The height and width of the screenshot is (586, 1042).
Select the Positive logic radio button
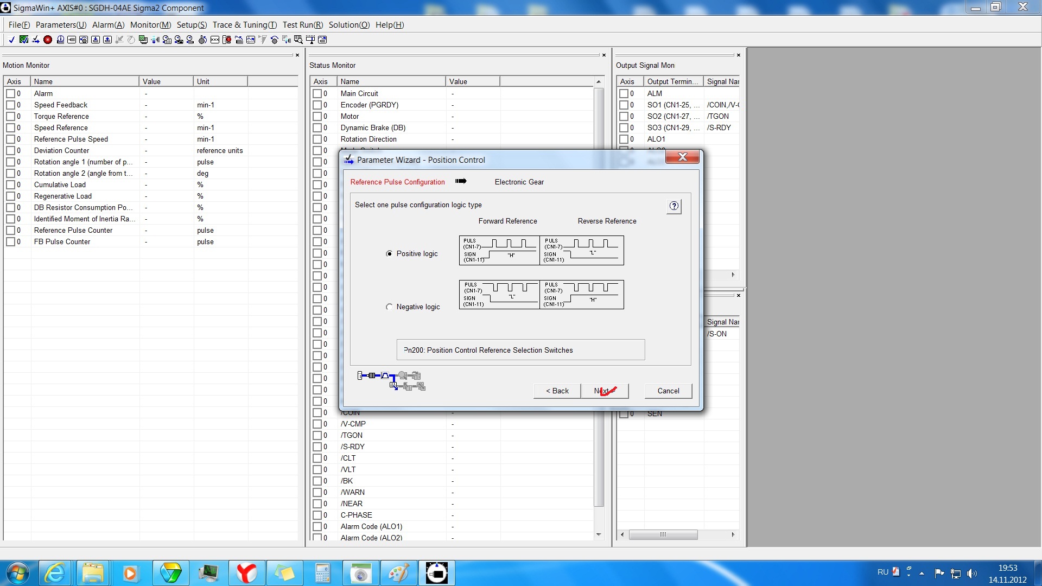[389, 254]
